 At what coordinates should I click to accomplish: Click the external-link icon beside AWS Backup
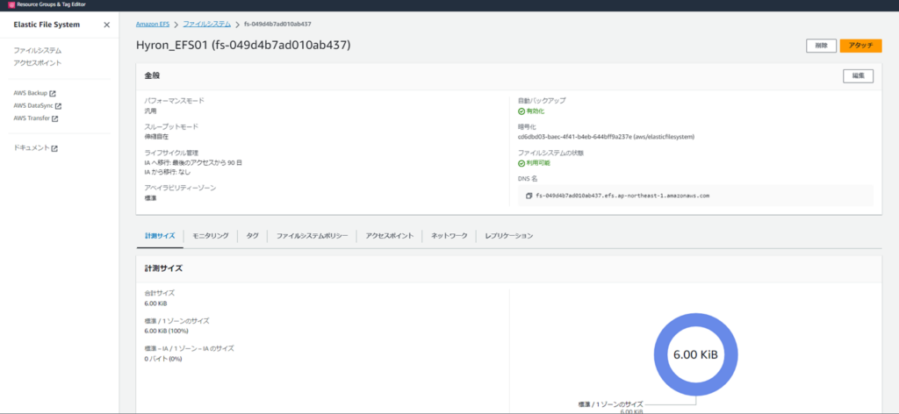tap(53, 93)
